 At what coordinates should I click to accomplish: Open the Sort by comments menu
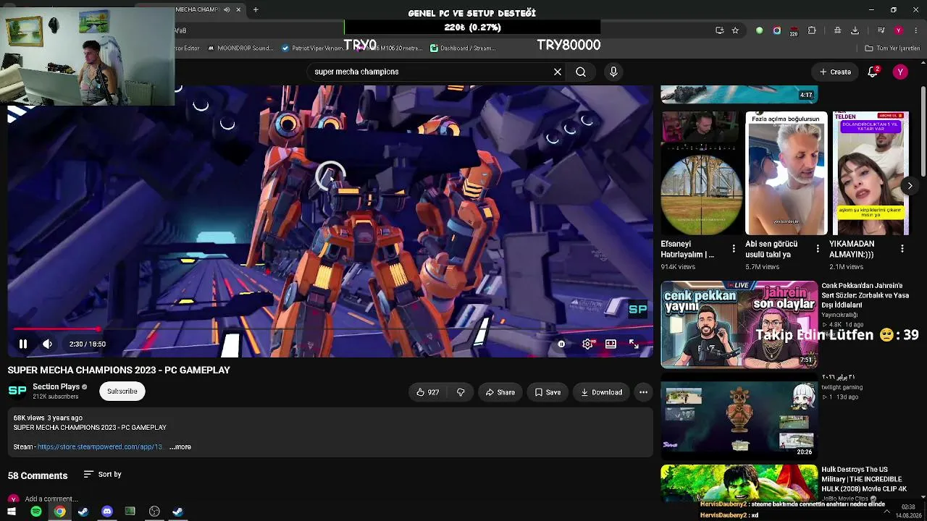(x=102, y=475)
